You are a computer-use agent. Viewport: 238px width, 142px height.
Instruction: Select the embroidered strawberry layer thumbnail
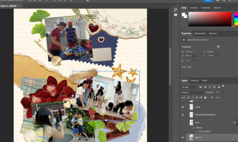pos(191,115)
